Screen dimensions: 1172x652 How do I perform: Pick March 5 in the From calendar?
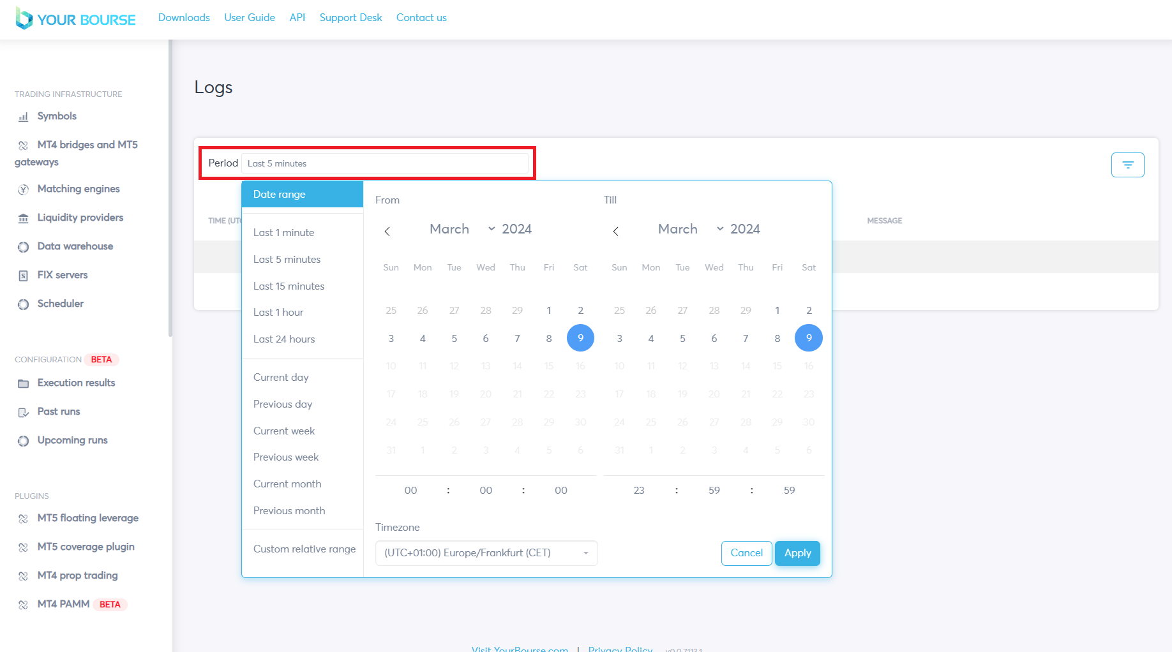pyautogui.click(x=454, y=339)
